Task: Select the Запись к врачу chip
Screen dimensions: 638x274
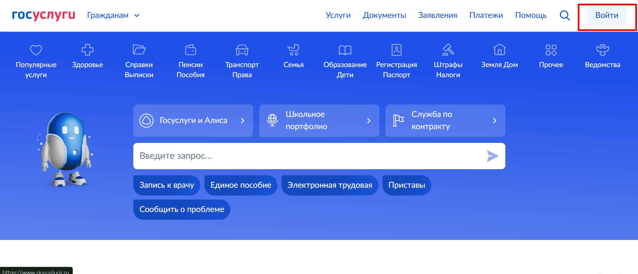Action: (167, 185)
